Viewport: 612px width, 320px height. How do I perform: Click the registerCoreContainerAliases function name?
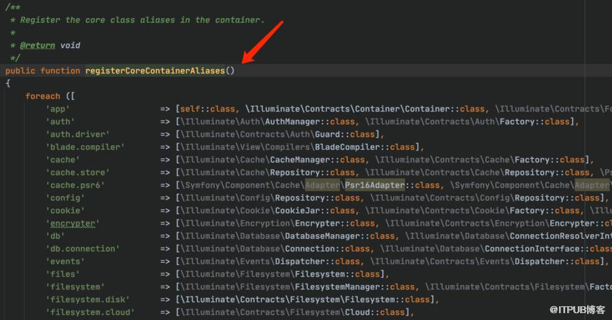pos(156,71)
